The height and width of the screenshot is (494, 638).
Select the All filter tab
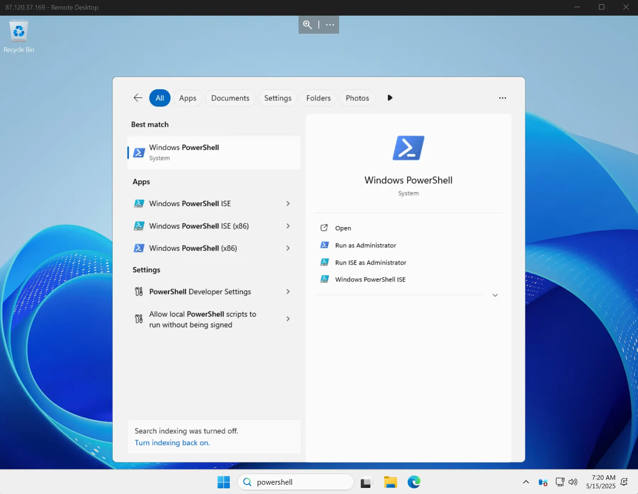[160, 98]
